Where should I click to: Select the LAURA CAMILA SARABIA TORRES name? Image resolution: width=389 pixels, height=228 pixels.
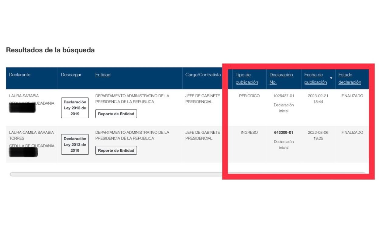[31, 135]
